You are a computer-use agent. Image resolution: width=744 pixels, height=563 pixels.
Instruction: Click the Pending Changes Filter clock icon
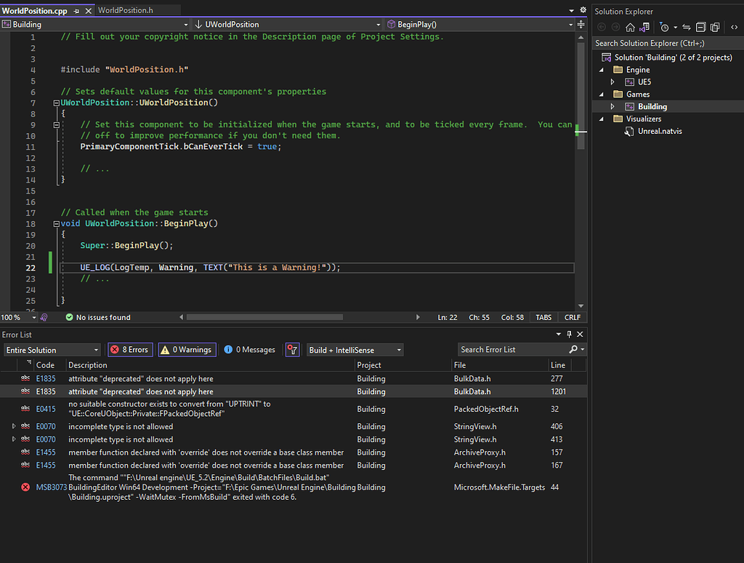[666, 27]
